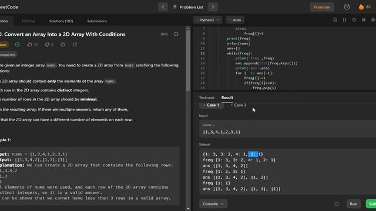Image resolution: width=376 pixels, height=211 pixels.
Task: Click the streak flame icon
Action: coord(361,7)
